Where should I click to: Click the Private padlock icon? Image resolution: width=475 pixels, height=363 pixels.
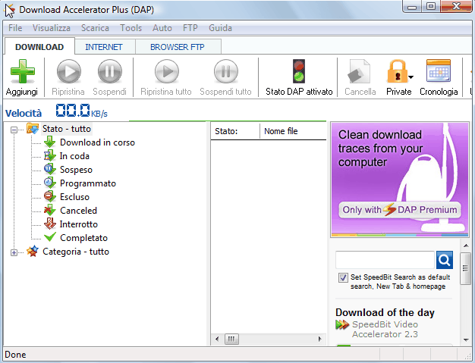tap(397, 71)
